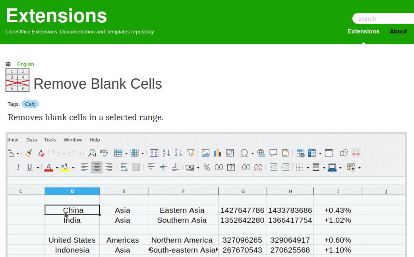Image resolution: width=414 pixels, height=257 pixels.
Task: Open the Tools menu
Action: pyautogui.click(x=50, y=140)
